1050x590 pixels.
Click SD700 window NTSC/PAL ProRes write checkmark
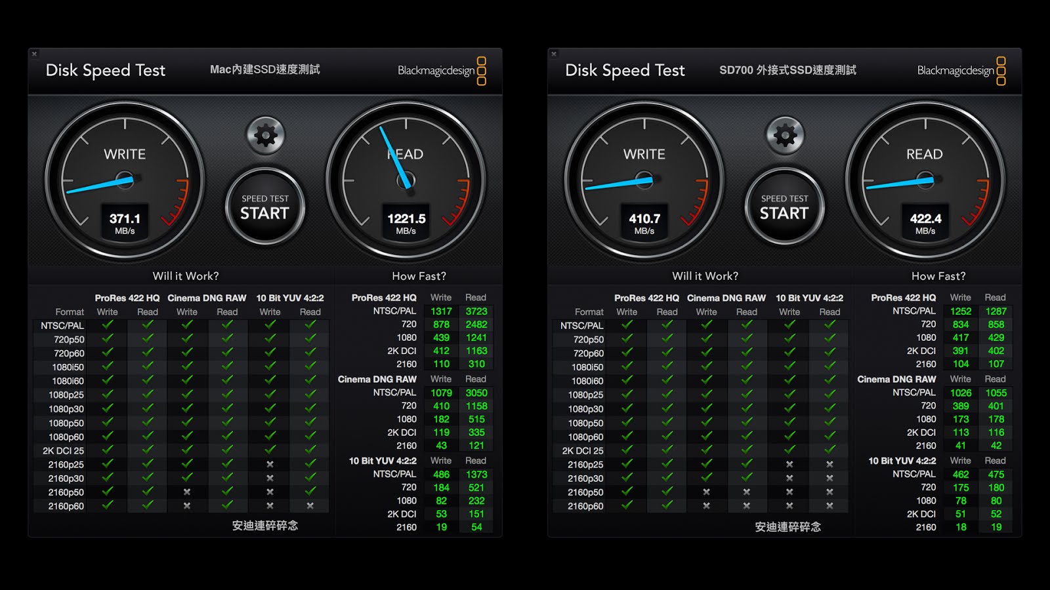click(x=627, y=324)
